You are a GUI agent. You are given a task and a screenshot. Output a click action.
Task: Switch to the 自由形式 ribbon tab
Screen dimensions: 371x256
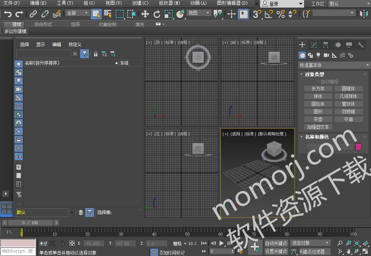click(43, 24)
